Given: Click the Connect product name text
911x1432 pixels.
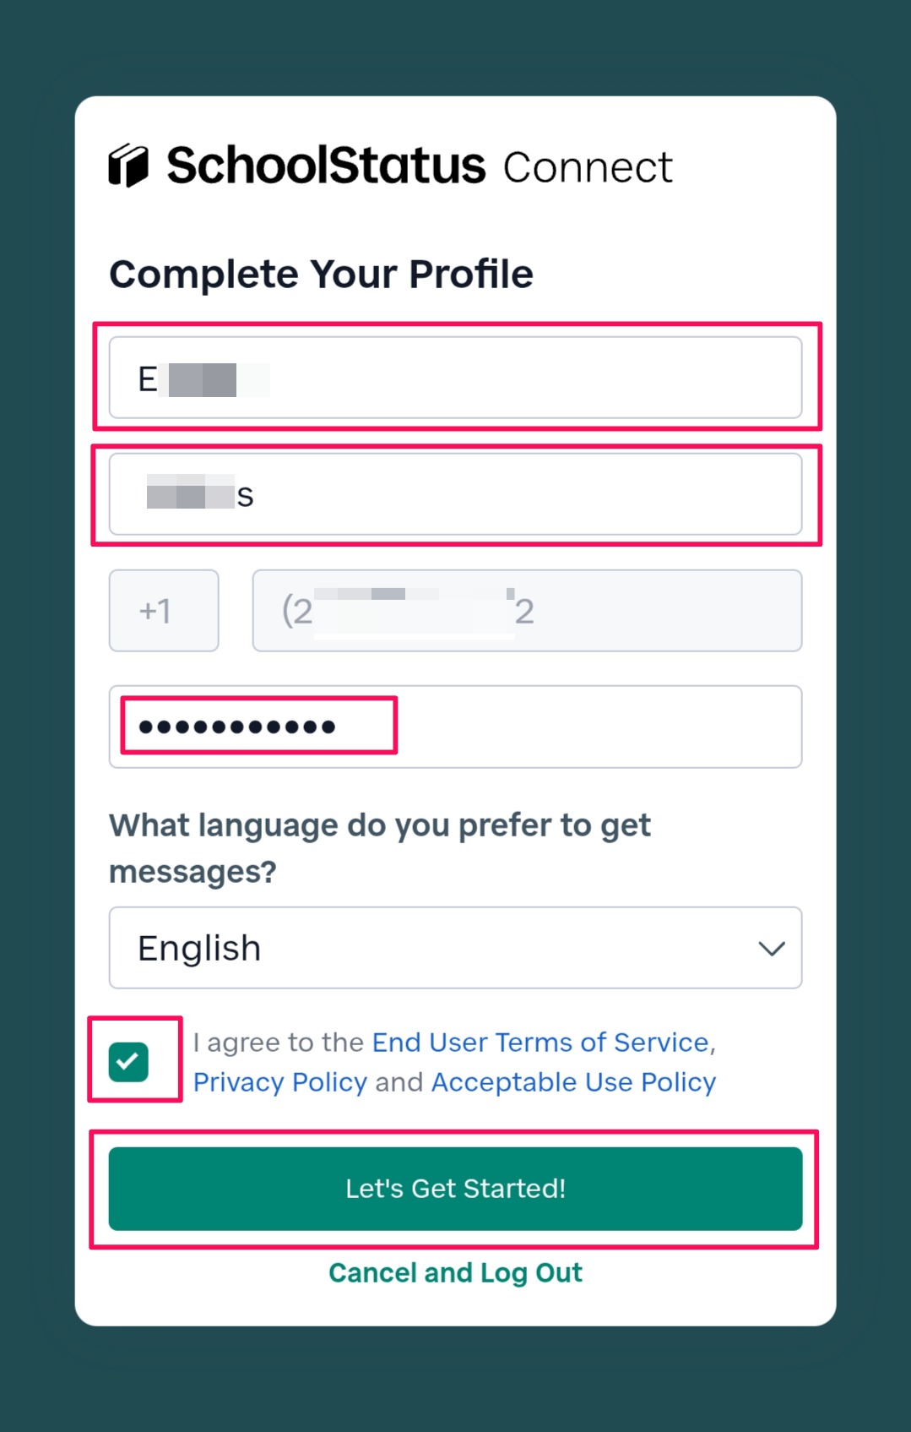Looking at the screenshot, I should pos(588,167).
